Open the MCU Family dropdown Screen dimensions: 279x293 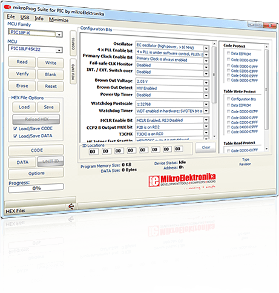59,35
